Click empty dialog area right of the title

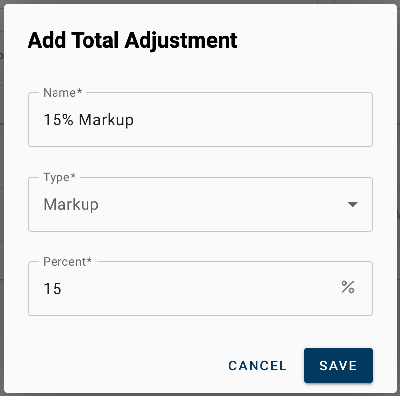(x=316, y=40)
